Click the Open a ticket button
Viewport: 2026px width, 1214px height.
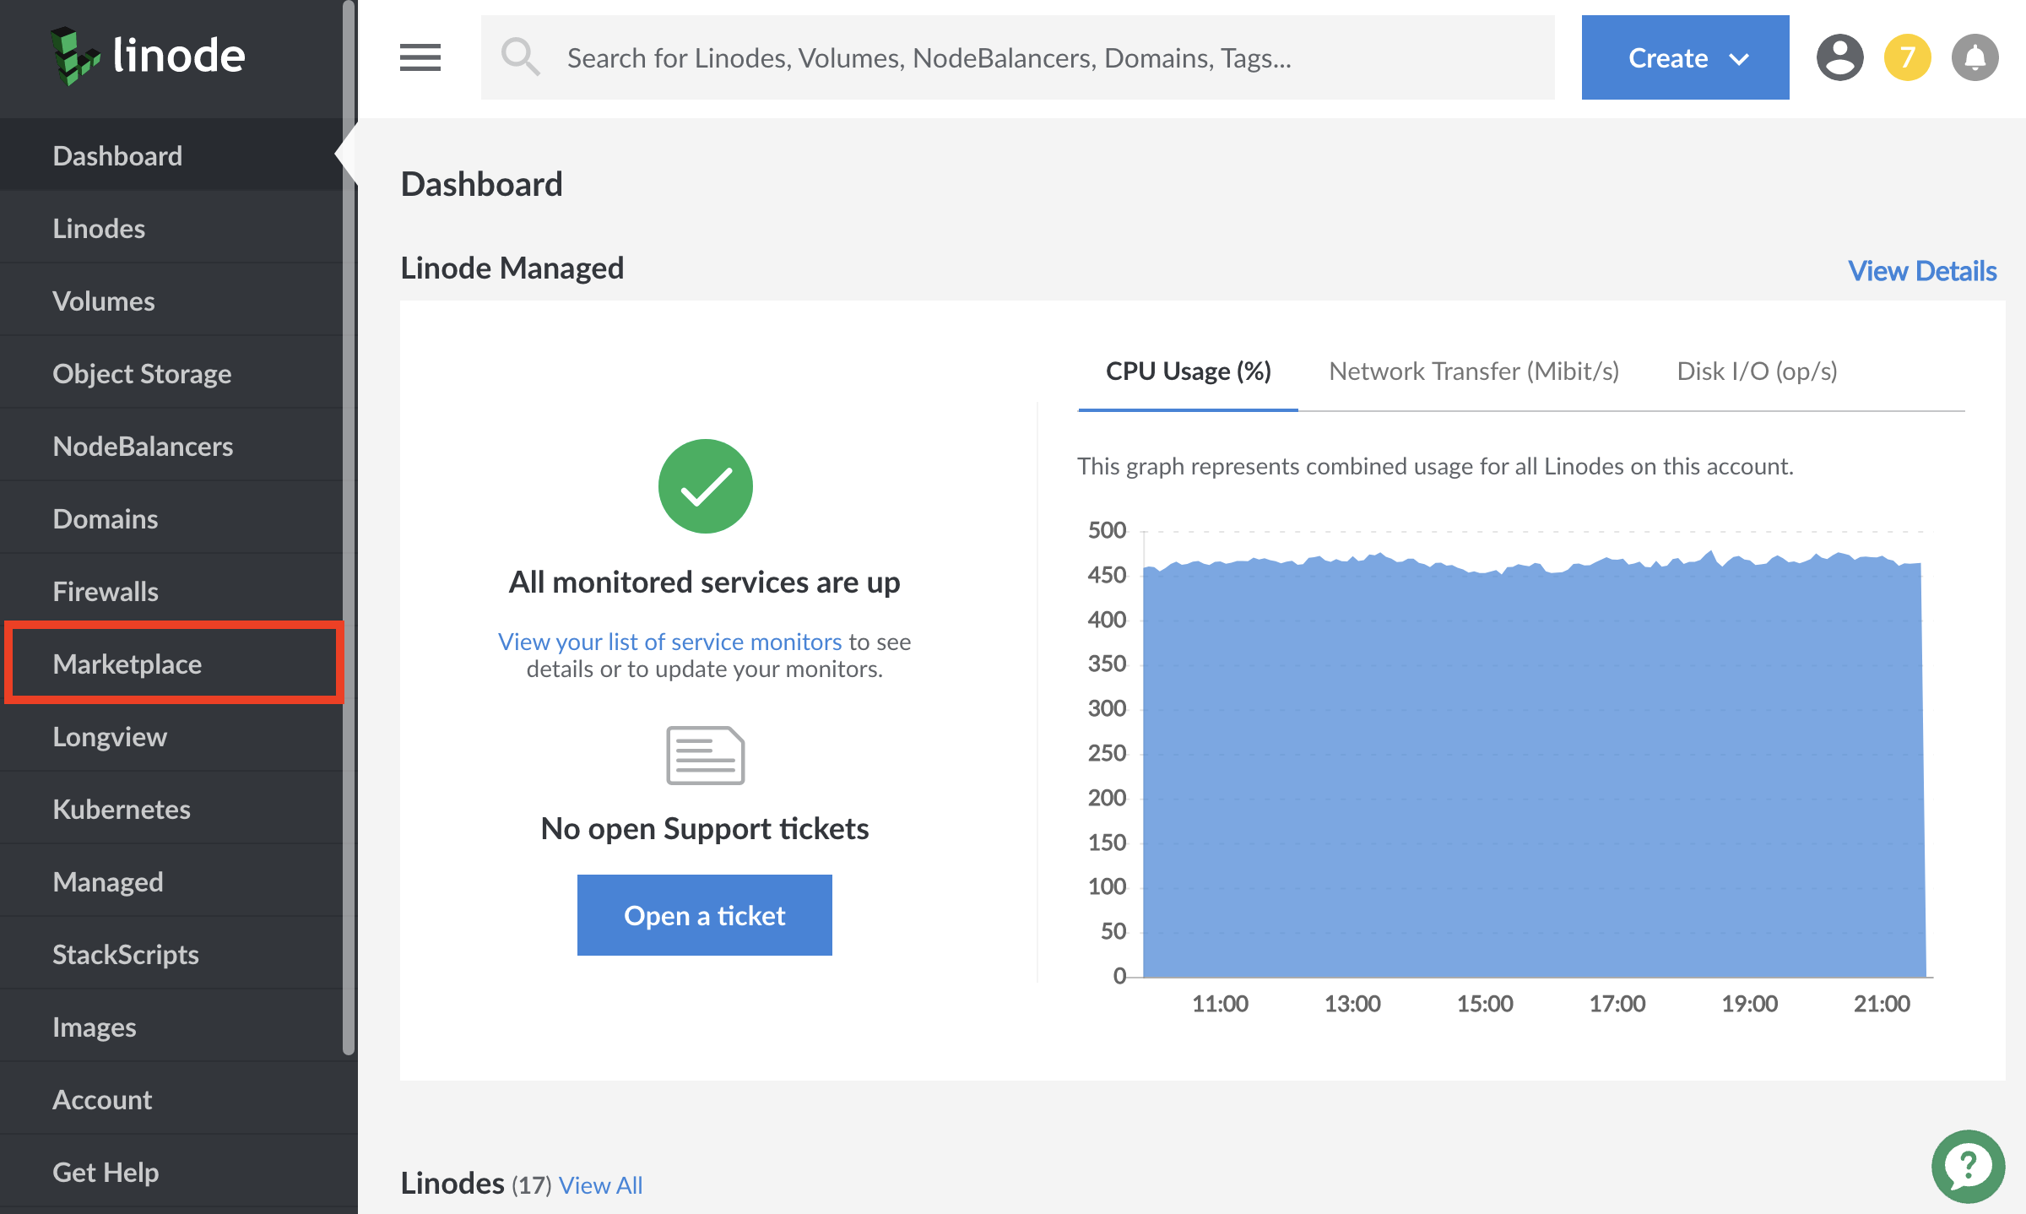click(x=704, y=915)
